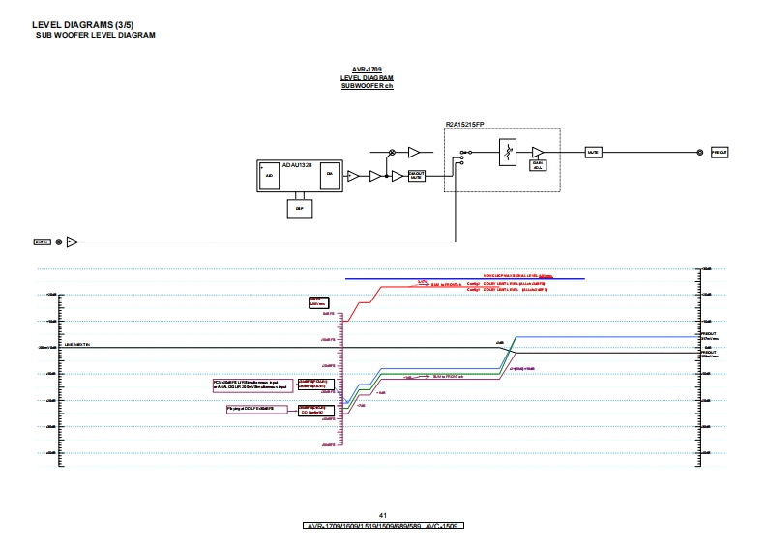Click the DSP block under ADAU1328
This screenshot has height=542, width=767.
pyautogui.click(x=299, y=207)
